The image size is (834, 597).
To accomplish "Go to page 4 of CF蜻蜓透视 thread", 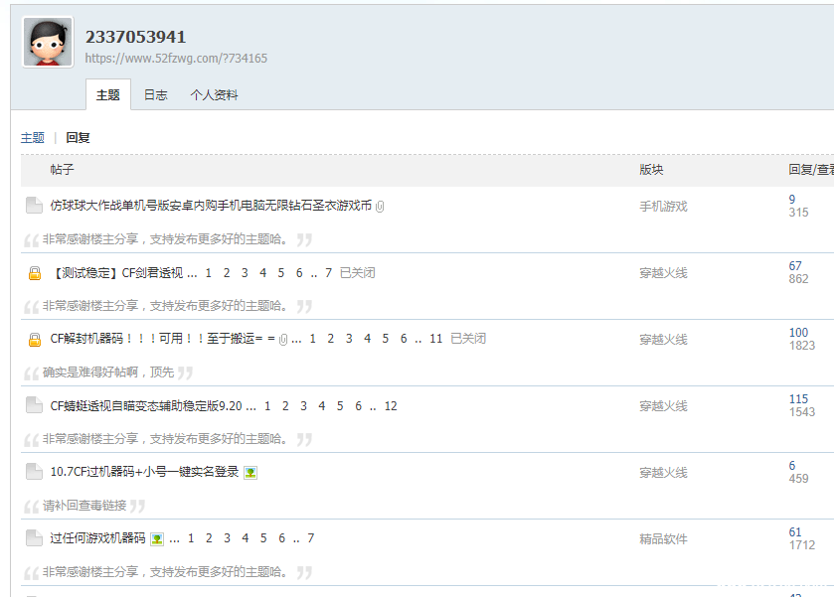I will [322, 406].
